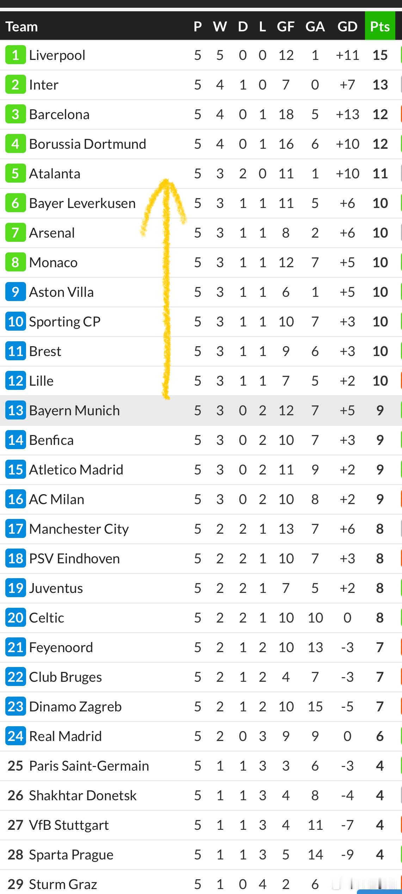
Task: Click the green rank 8 badge for Monaco
Action: 16,262
